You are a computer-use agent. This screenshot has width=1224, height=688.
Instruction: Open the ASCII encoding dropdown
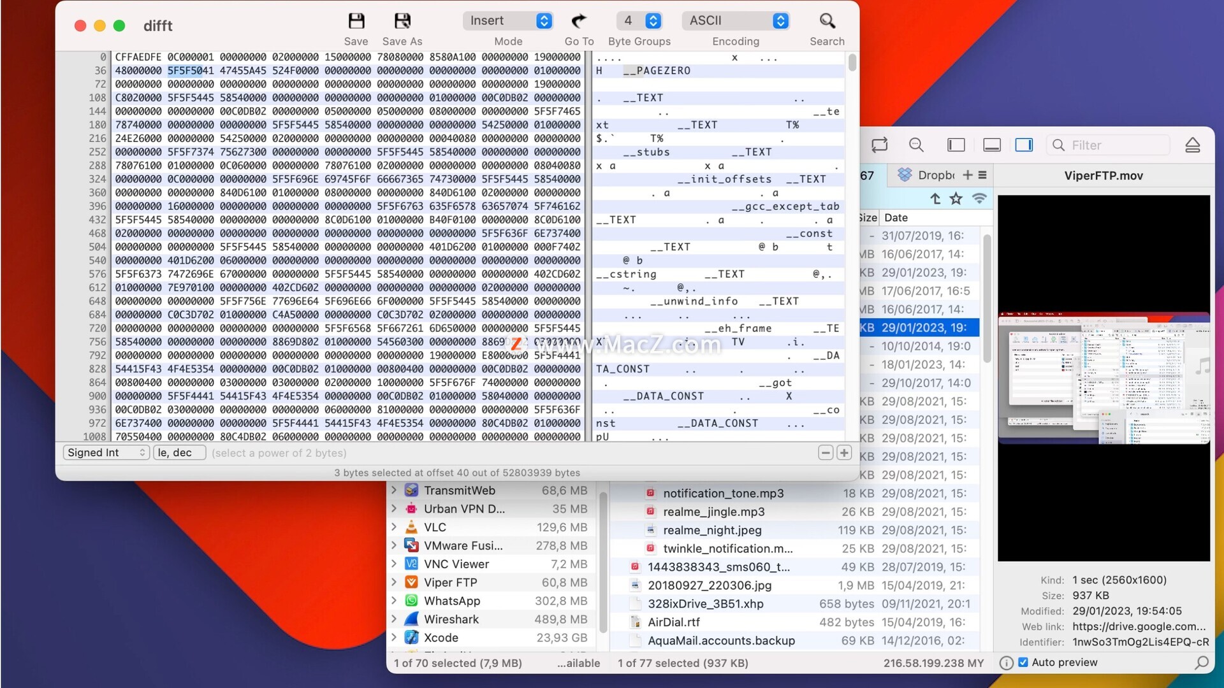click(x=735, y=21)
